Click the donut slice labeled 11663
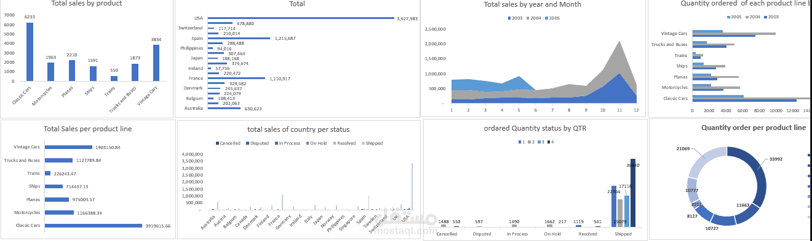 (749, 213)
